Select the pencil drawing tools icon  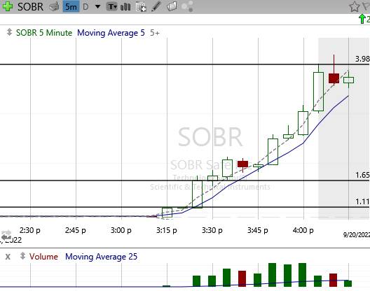156,6
